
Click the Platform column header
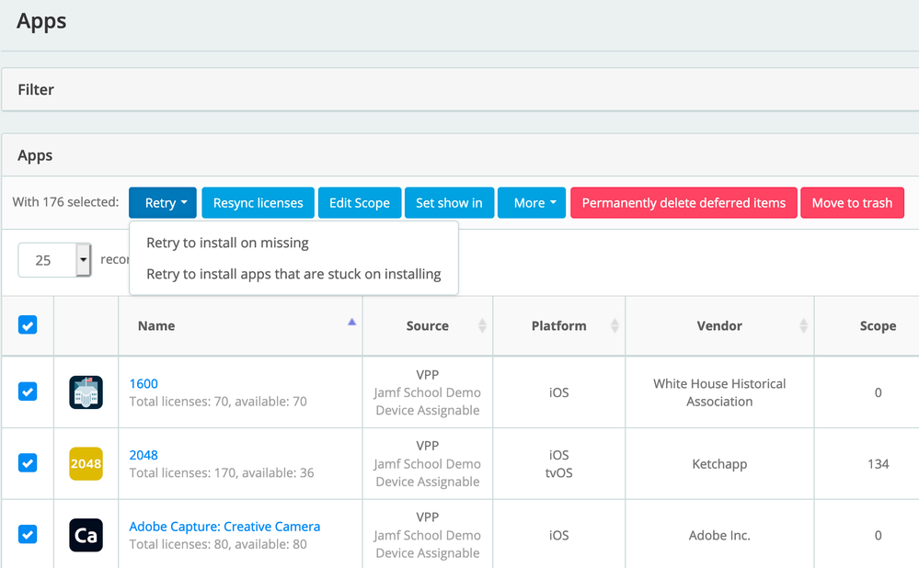[x=558, y=325]
